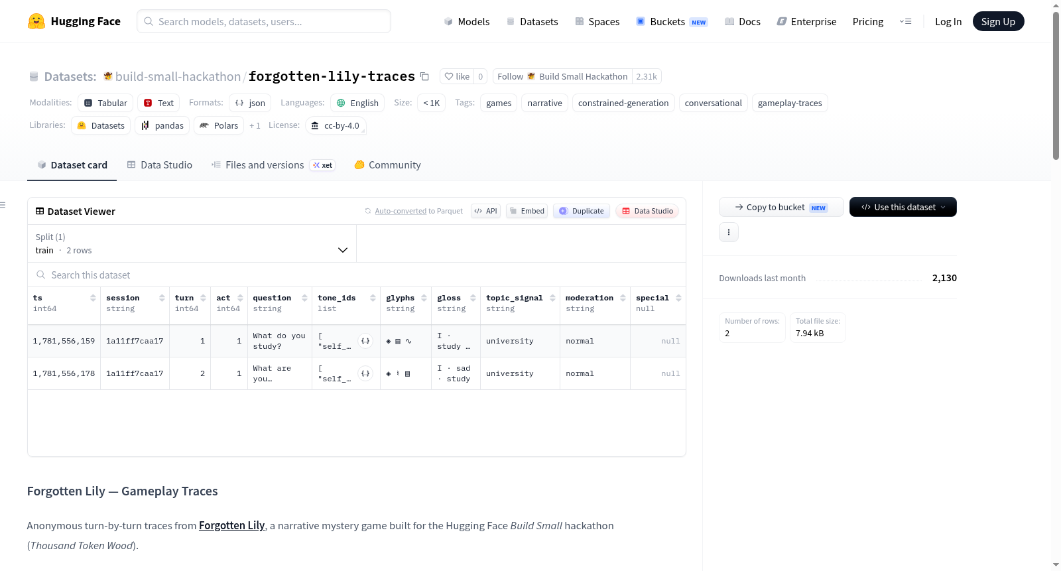
Task: Open Docs
Action: (742, 21)
